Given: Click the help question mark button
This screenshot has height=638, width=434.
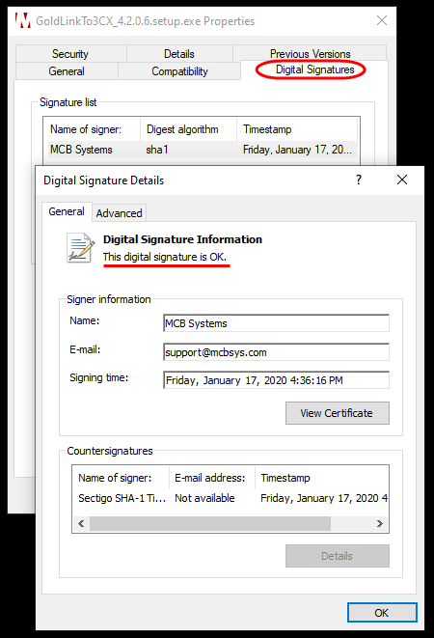Looking at the screenshot, I should (x=359, y=180).
